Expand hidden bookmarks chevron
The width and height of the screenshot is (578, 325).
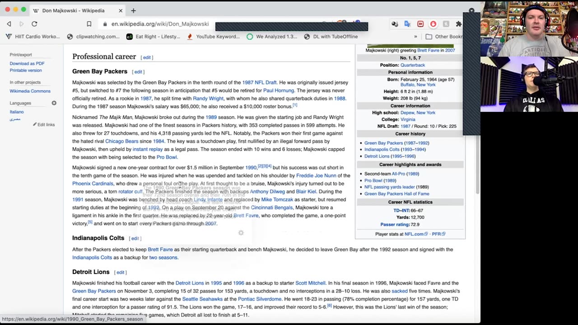tap(415, 37)
